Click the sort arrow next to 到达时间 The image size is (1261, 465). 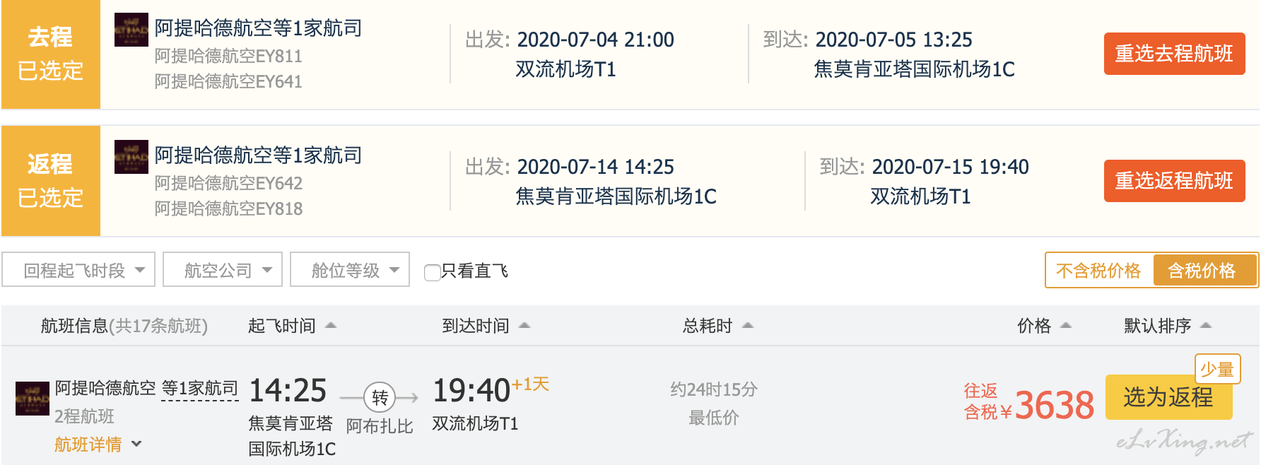524,326
